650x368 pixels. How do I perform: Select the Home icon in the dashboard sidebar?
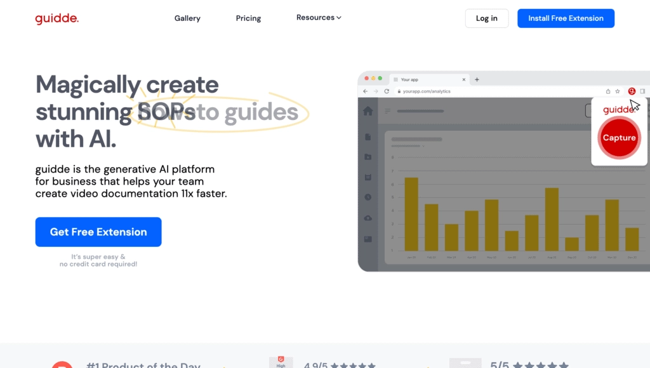click(x=368, y=111)
